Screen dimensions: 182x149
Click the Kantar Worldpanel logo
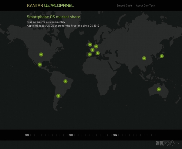coord(50,5)
